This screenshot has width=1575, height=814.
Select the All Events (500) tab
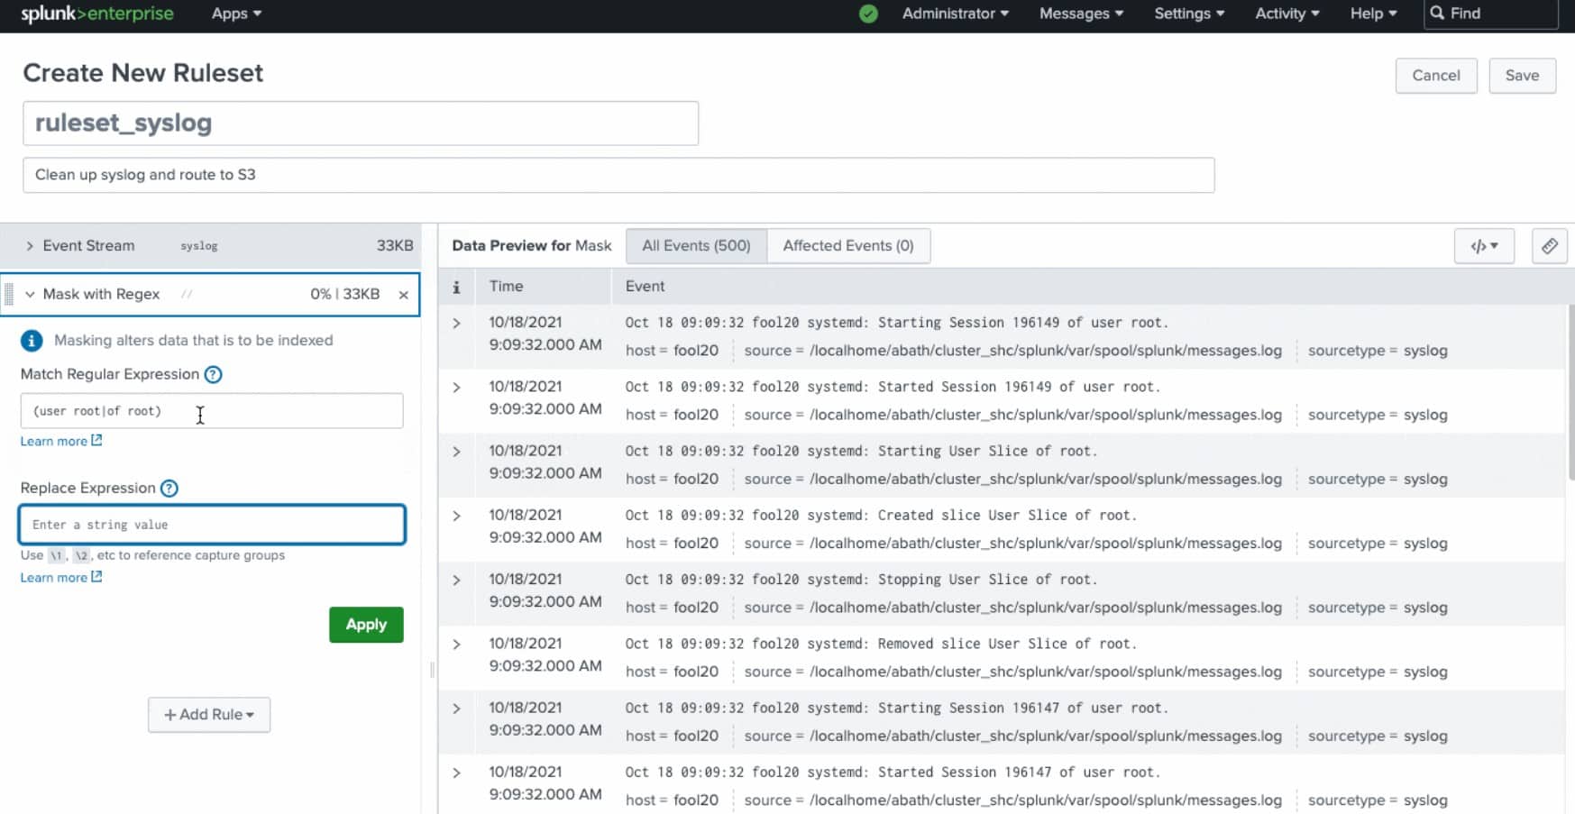(695, 246)
